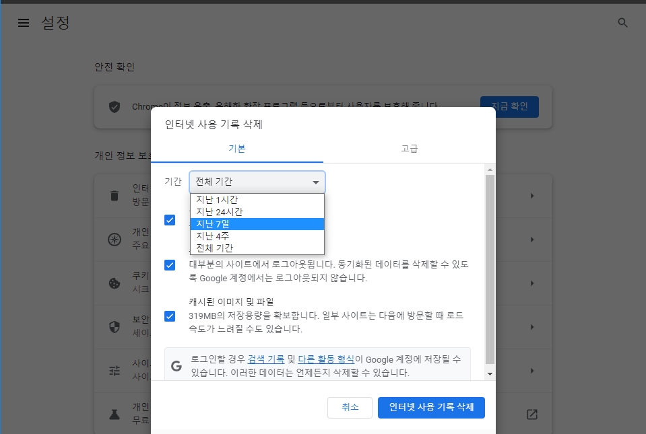This screenshot has height=434, width=646.
Task: Open the hamburger menu next to 설정
Action: [24, 23]
